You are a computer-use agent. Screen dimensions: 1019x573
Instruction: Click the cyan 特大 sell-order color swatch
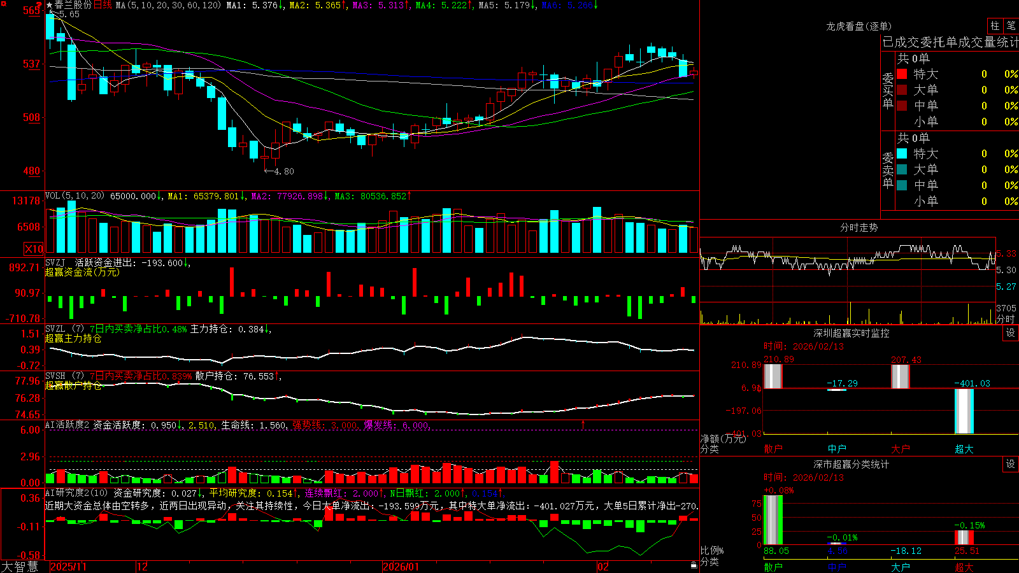(x=902, y=153)
